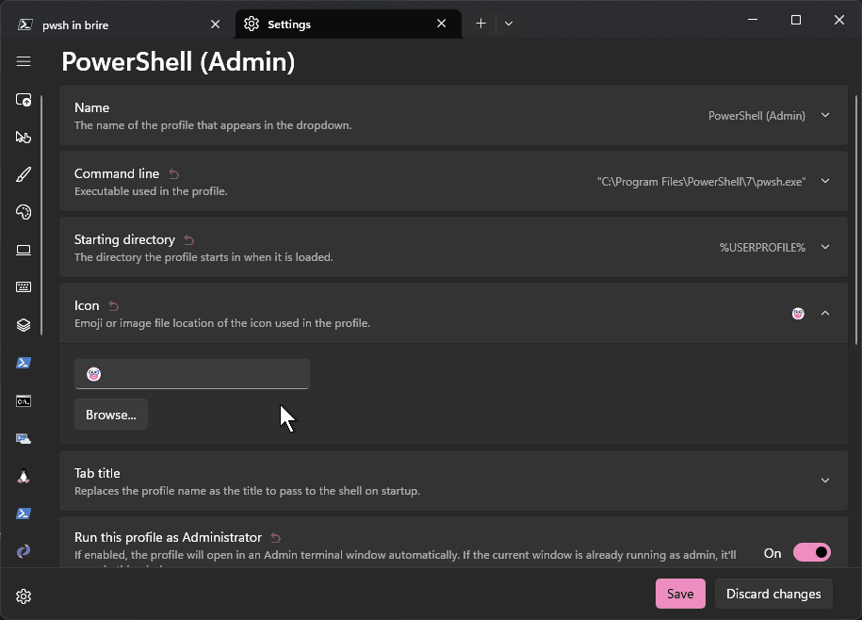Screen dimensions: 862x620
Task: Open Interaction settings with the cursor icon
Action: click(x=24, y=138)
